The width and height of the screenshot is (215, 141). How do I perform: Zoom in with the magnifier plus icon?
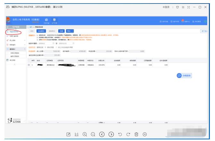(x=85, y=134)
